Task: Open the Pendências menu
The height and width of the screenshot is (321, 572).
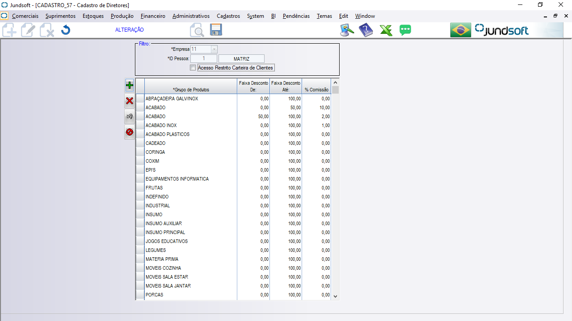Action: coord(296,16)
